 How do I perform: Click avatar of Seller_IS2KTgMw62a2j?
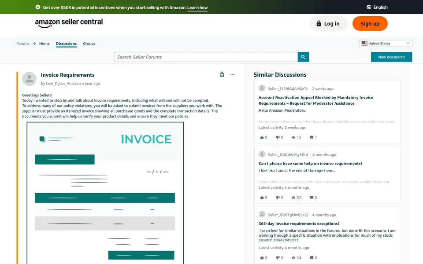(262, 214)
